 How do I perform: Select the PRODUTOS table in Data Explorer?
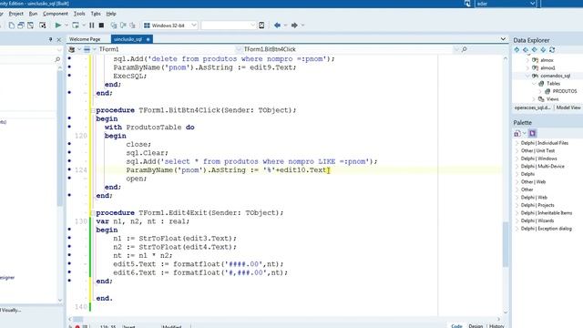(565, 91)
